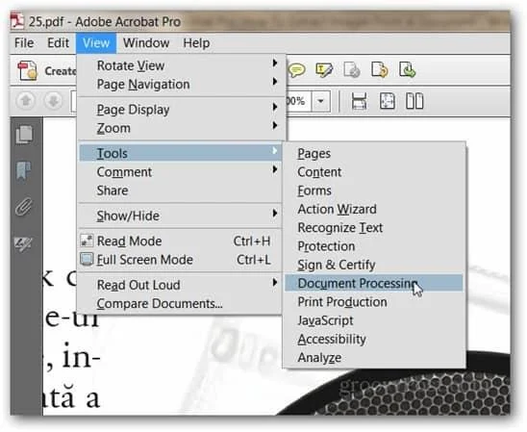
Task: Expand the Show/Hide submenu
Action: point(275,213)
